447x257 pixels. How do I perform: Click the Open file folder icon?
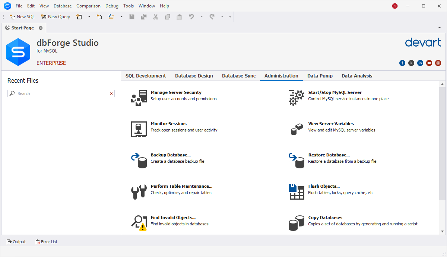coord(111,17)
